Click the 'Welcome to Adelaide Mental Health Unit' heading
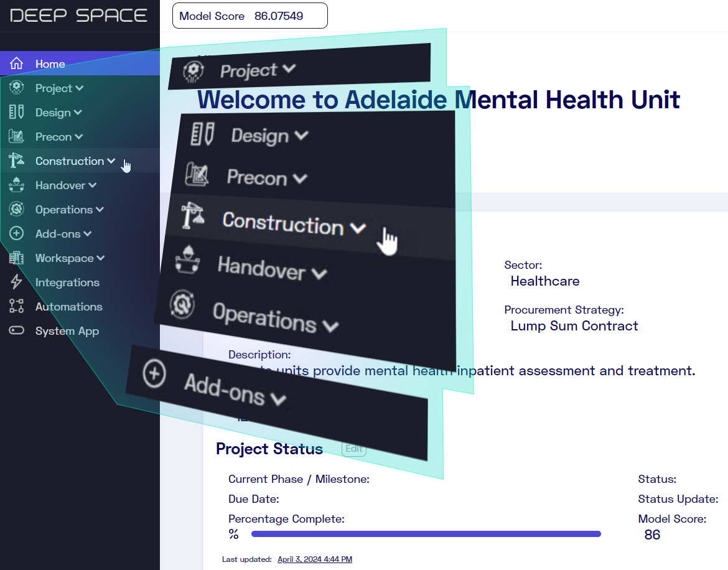 (438, 100)
